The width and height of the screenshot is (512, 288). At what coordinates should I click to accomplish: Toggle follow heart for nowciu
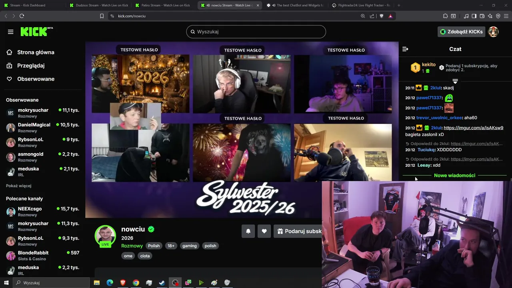pos(264,231)
